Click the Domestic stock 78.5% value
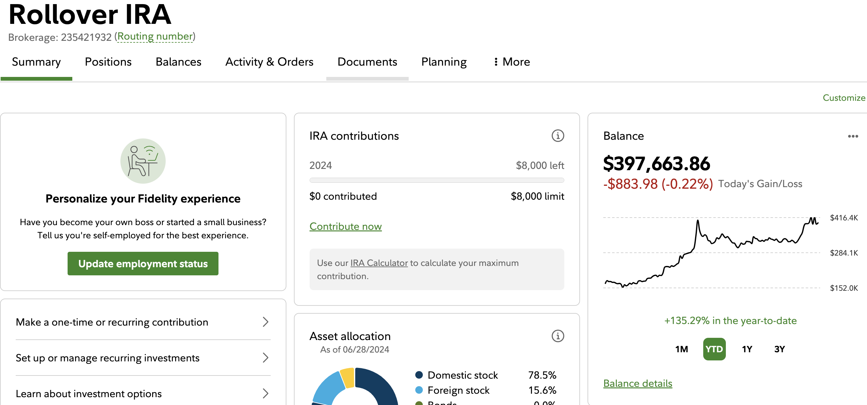The width and height of the screenshot is (867, 405). pos(542,375)
